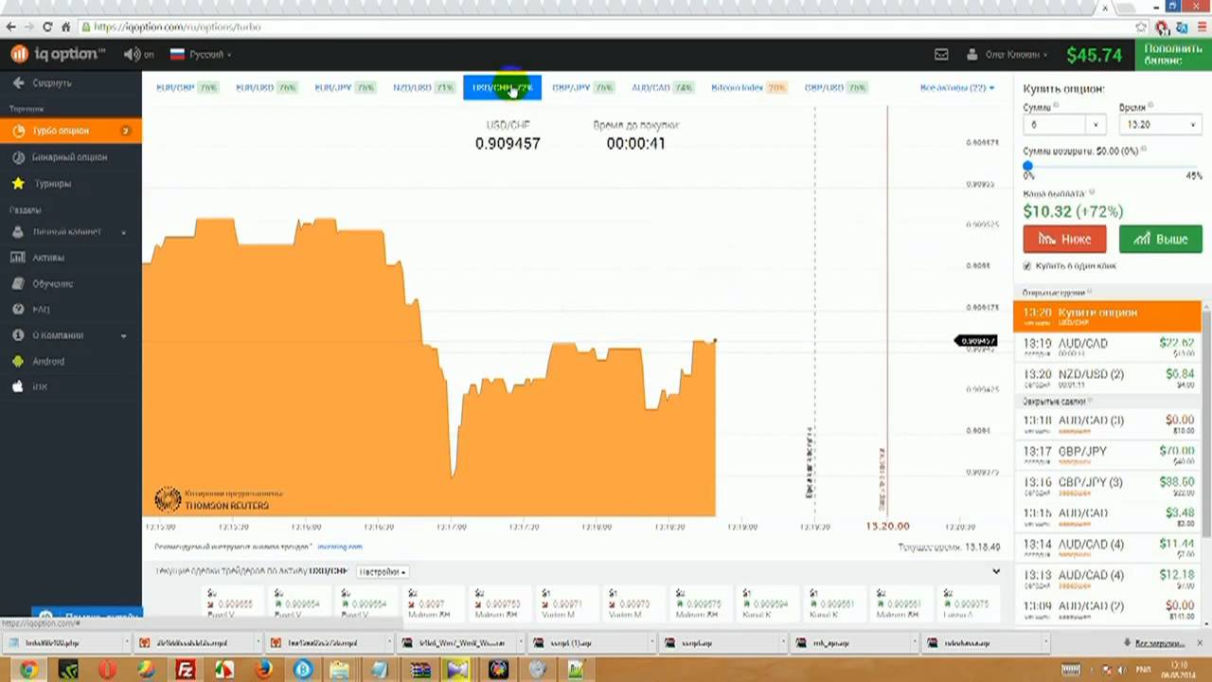Switch to the EUR/GBP asset tab
The width and height of the screenshot is (1212, 682).
[187, 87]
